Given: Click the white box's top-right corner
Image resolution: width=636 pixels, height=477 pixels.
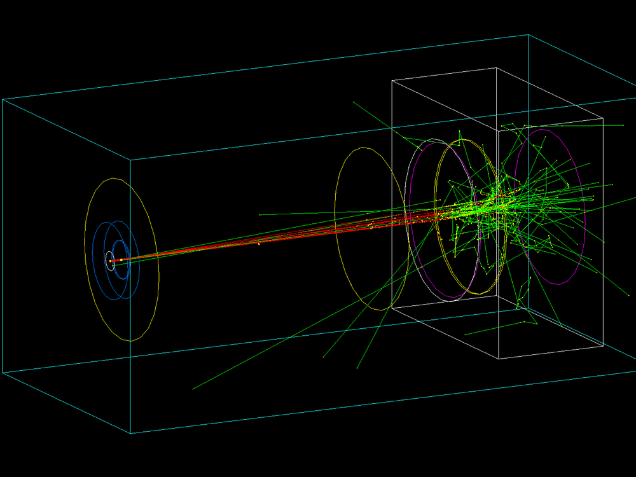Looking at the screenshot, I should coord(603,118).
